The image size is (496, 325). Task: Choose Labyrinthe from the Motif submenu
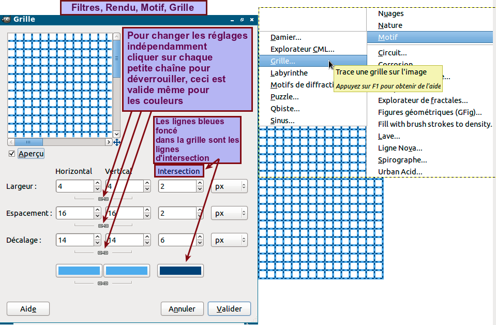(x=289, y=73)
